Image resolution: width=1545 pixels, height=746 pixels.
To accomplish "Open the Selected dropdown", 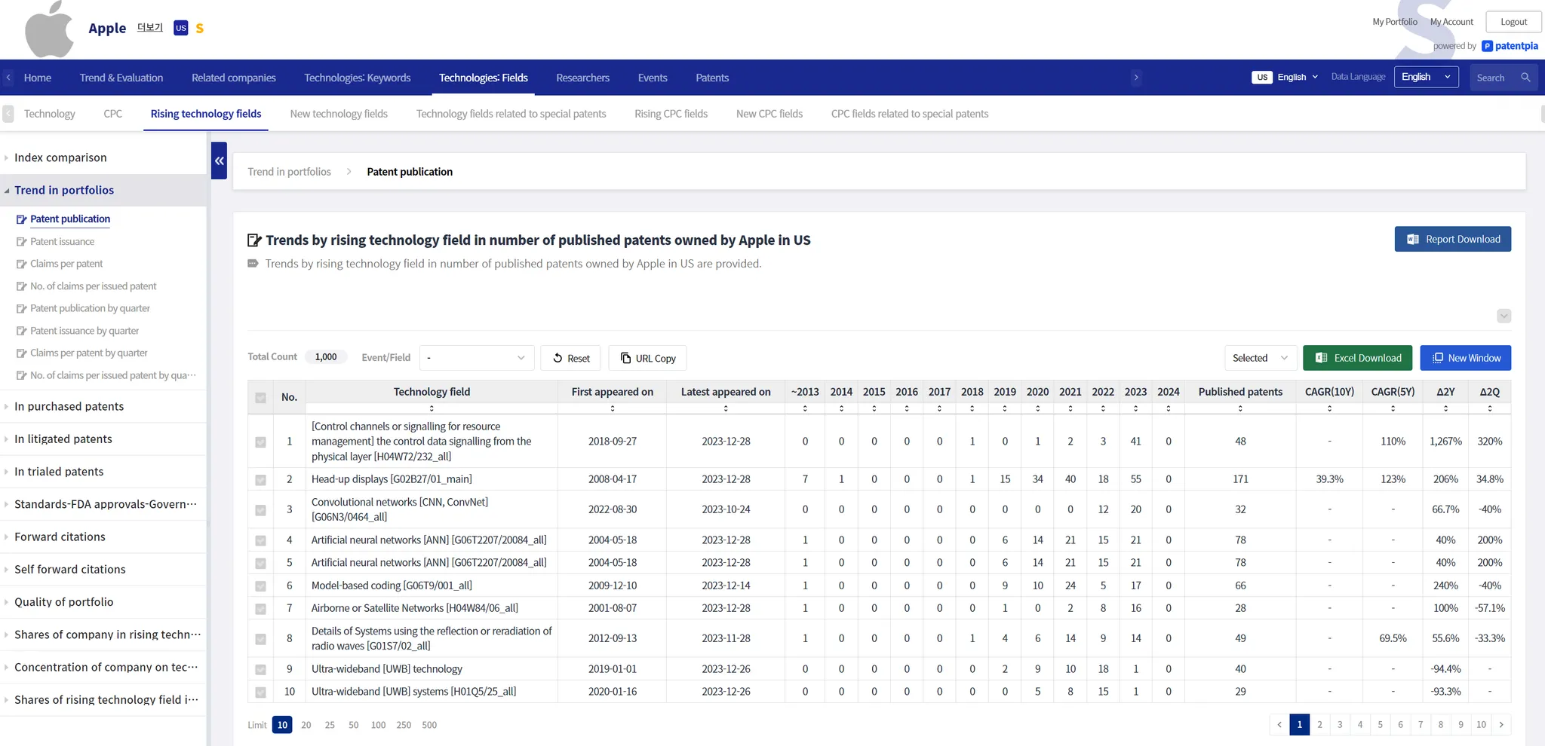I will [x=1260, y=358].
